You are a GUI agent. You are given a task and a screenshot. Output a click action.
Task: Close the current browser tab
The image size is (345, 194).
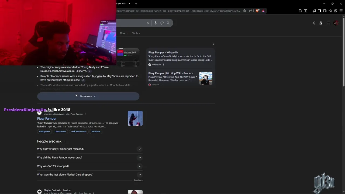(x=130, y=4)
